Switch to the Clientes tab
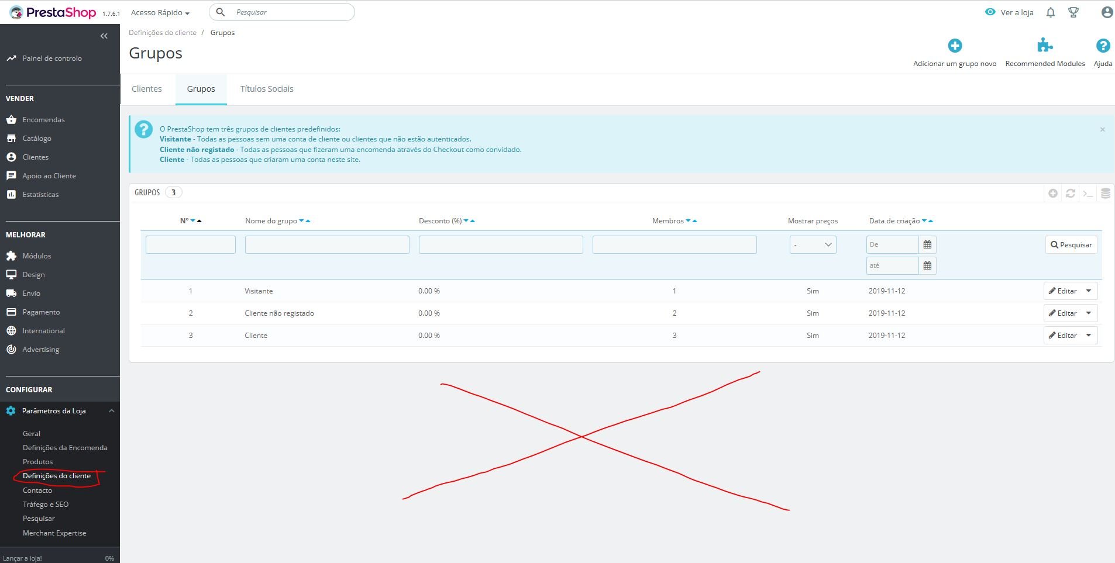Viewport: 1115px width, 563px height. (147, 89)
